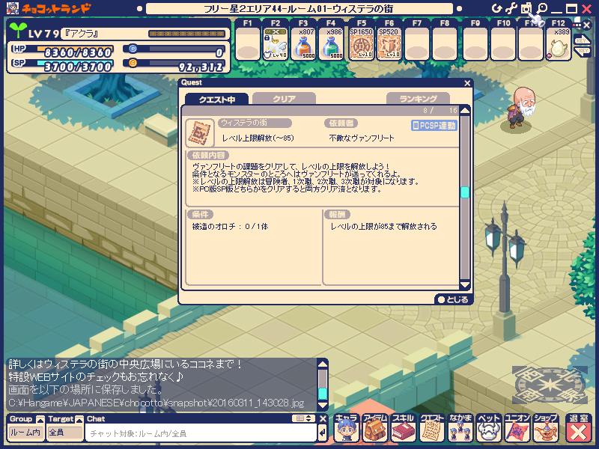
Task: Activate the F5 SP1650 skill slot
Action: (x=361, y=43)
